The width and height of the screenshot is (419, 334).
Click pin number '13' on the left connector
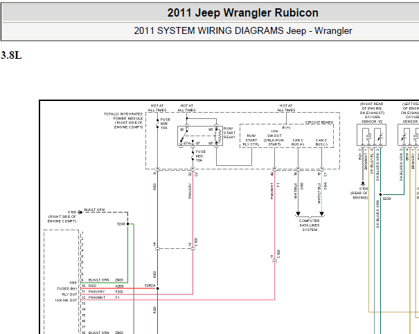pos(84,304)
